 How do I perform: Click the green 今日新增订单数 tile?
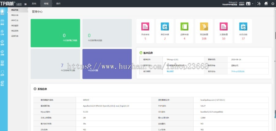click(x=55, y=33)
